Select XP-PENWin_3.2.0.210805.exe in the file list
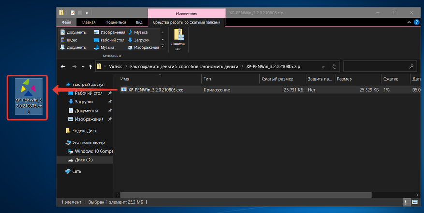This screenshot has height=213, width=424. tap(156, 90)
